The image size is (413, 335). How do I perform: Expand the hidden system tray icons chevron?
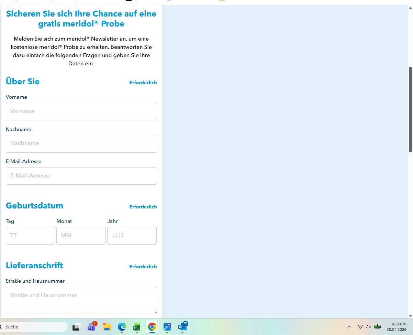(349, 327)
